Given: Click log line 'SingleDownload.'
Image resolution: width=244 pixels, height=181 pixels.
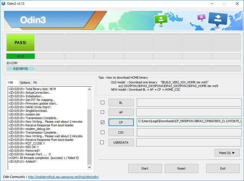Looking at the screenshot, I should click(28, 111).
